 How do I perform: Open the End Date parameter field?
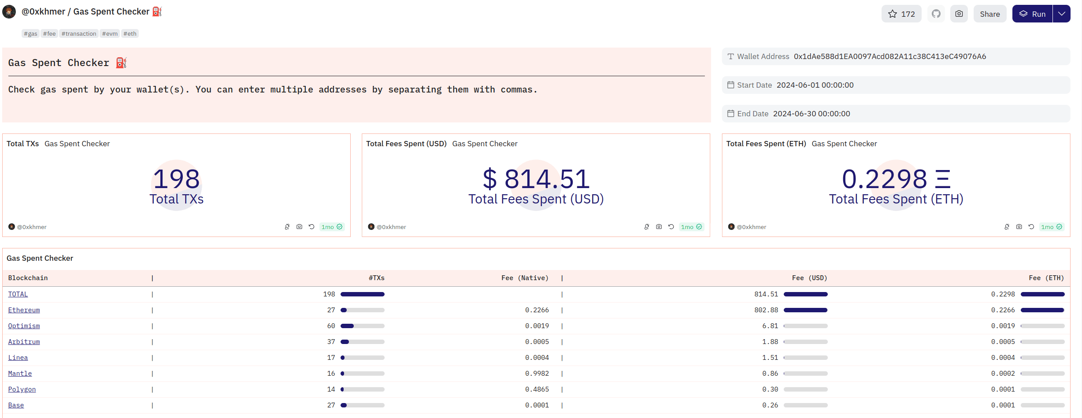pyautogui.click(x=896, y=114)
